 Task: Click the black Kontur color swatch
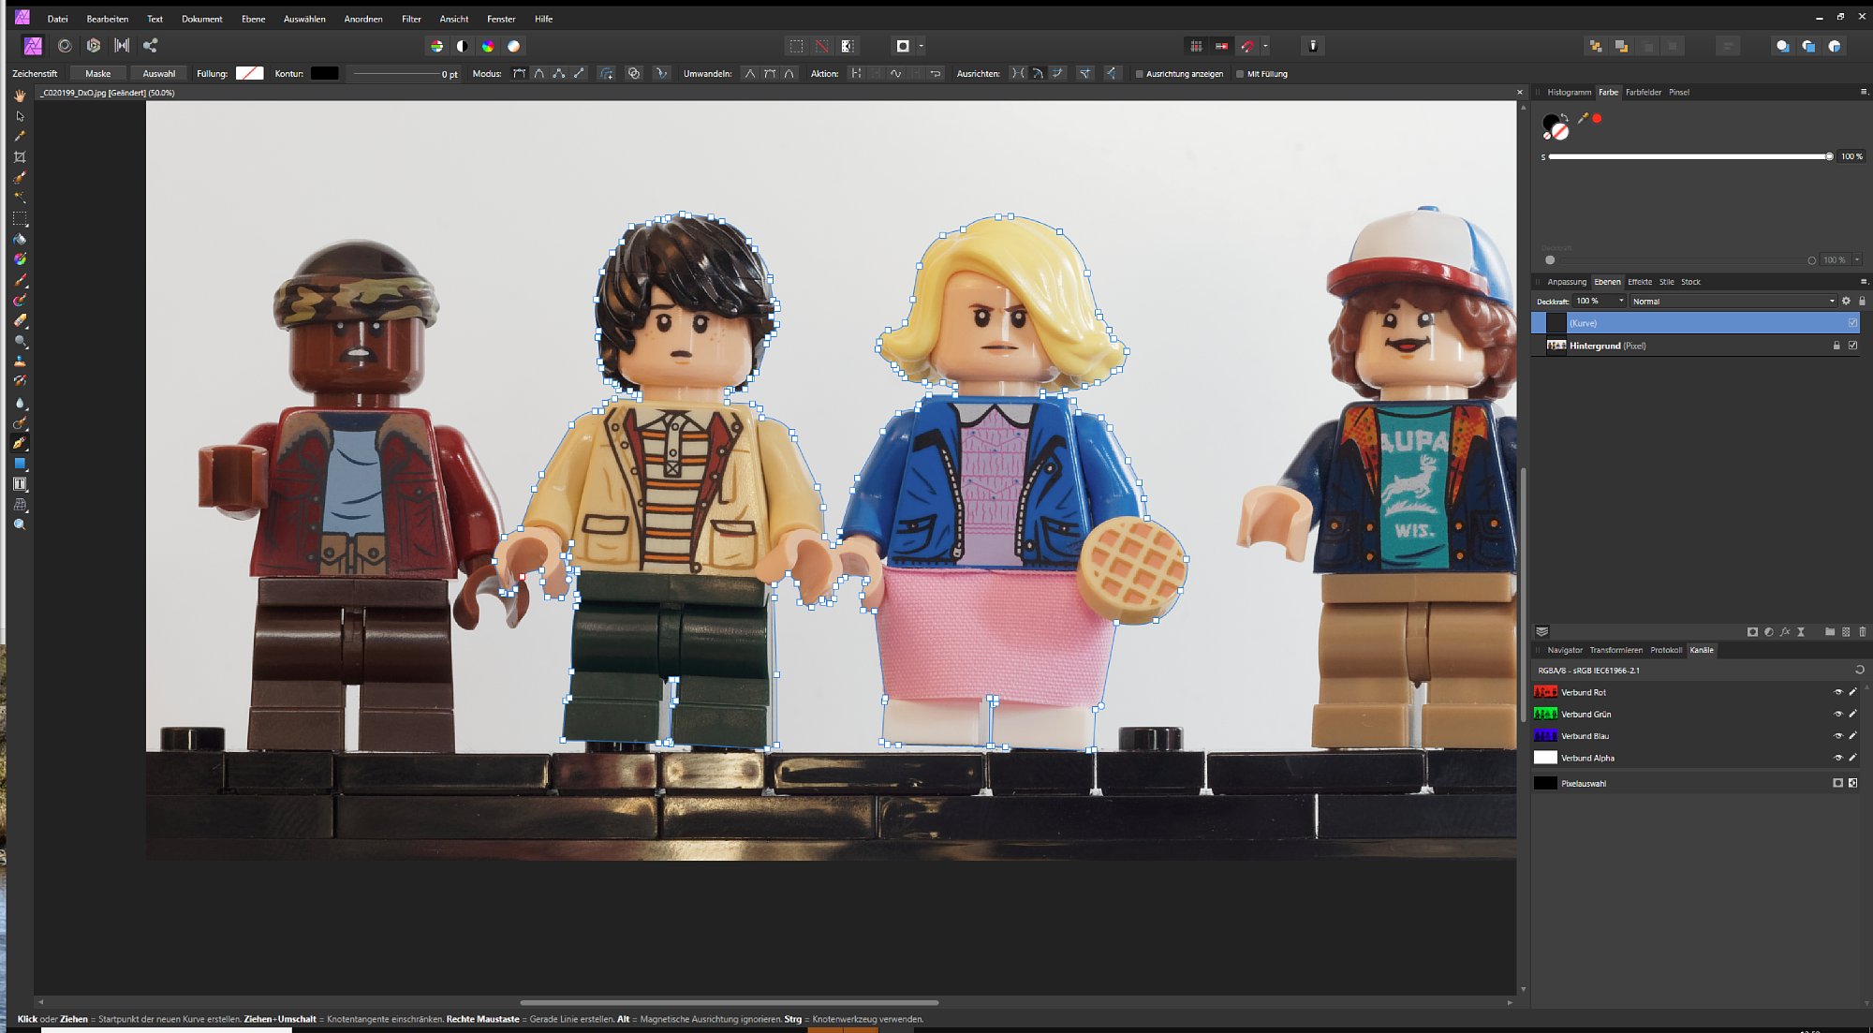(324, 73)
